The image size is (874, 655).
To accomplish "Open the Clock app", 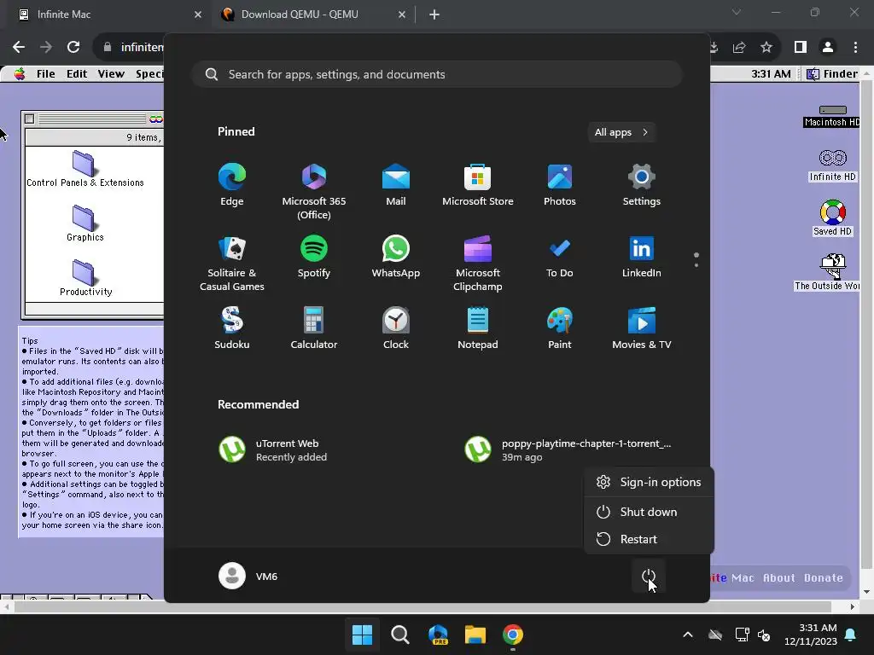I will coord(396,328).
